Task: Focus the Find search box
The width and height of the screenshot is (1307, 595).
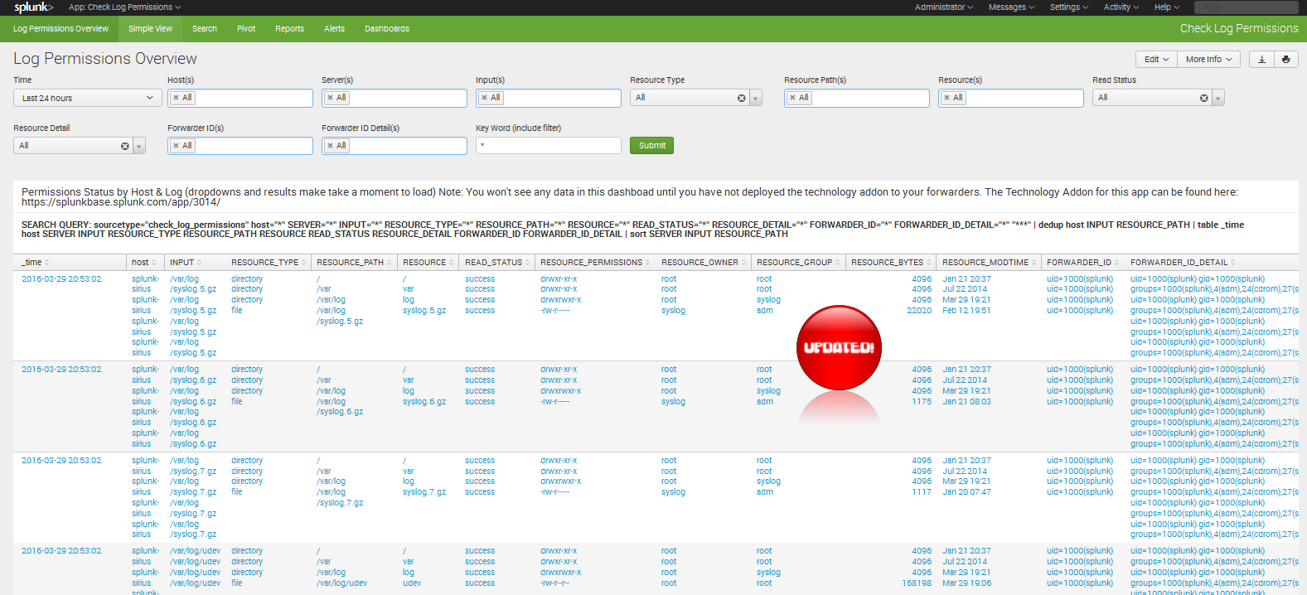Action: pyautogui.click(x=1246, y=7)
